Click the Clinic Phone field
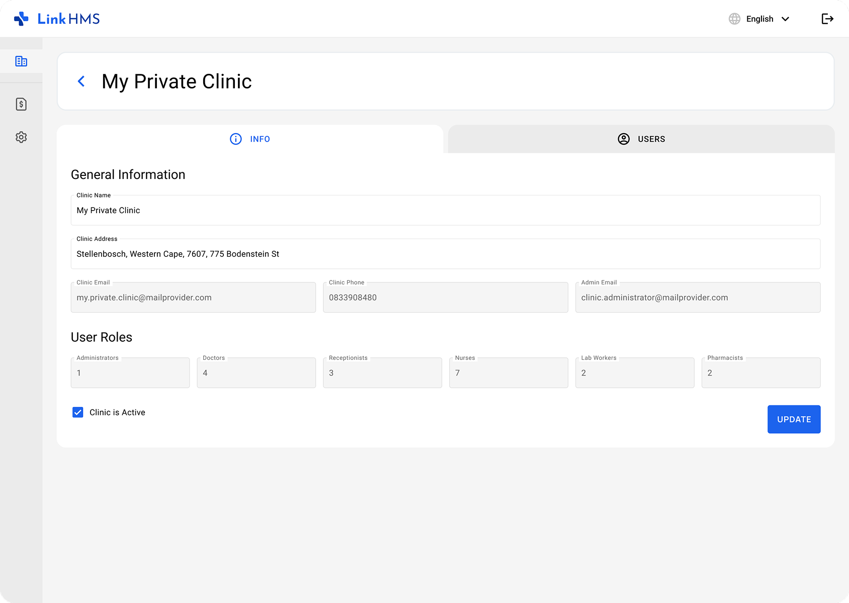The width and height of the screenshot is (849, 603). click(x=446, y=297)
